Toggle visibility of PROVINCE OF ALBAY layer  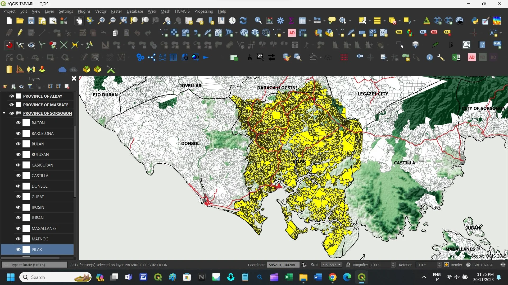point(12,96)
